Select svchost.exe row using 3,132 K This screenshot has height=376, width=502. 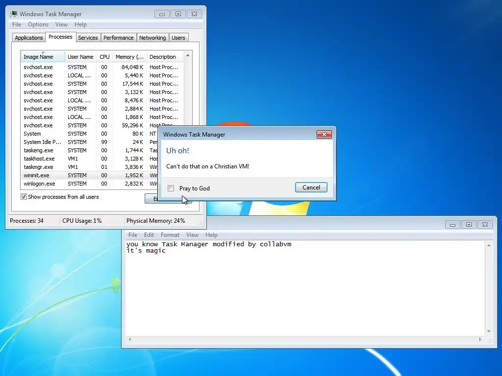point(102,92)
